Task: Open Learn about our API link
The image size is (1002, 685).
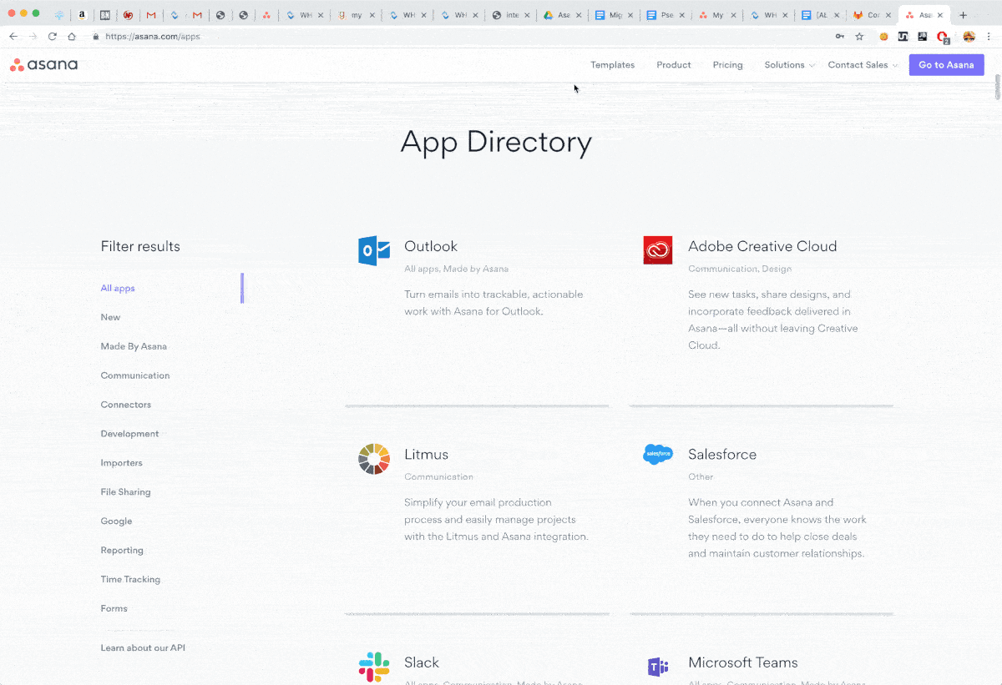Action: (x=143, y=648)
